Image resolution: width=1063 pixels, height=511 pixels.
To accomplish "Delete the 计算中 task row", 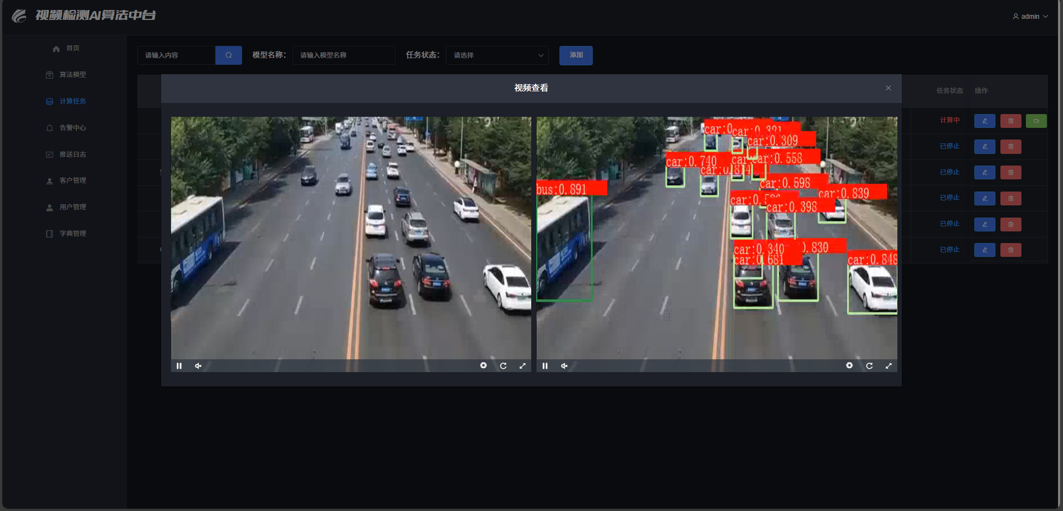I will (1011, 121).
